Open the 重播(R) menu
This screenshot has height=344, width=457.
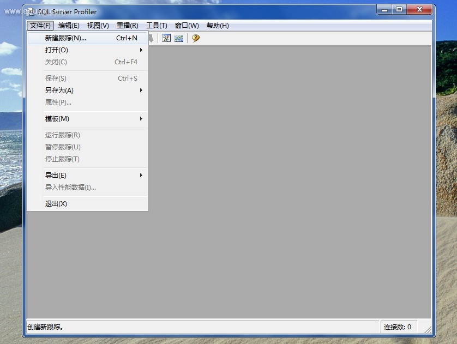(128, 26)
